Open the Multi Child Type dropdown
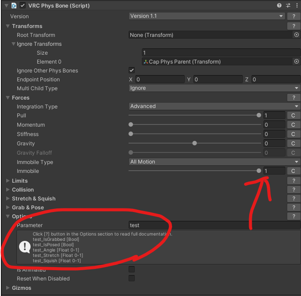301x296 pixels. pyautogui.click(x=215, y=88)
